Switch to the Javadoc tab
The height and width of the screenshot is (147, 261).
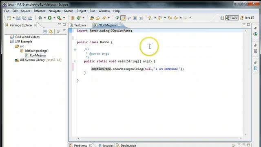[106, 145]
